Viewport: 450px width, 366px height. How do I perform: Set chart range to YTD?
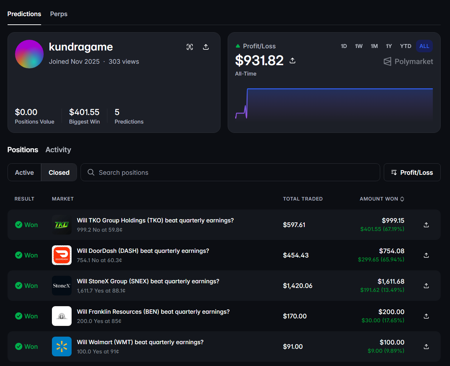click(406, 46)
